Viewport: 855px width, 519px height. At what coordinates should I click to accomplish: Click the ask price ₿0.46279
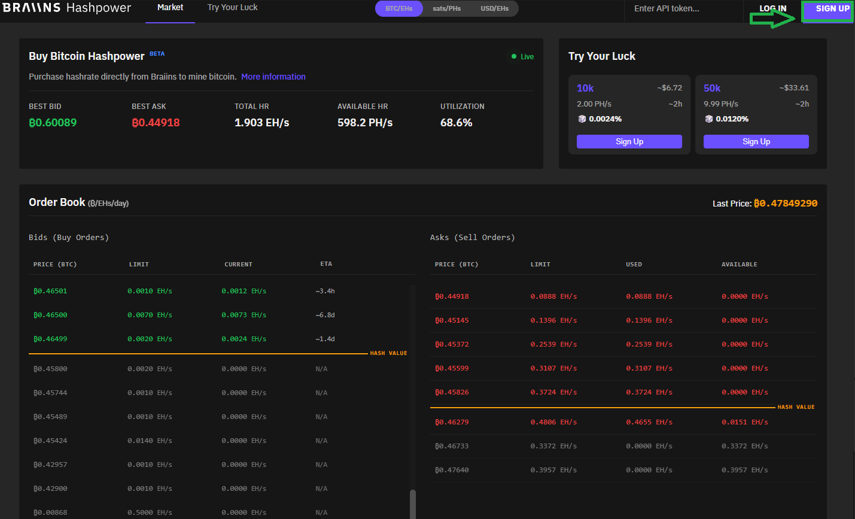pos(452,422)
